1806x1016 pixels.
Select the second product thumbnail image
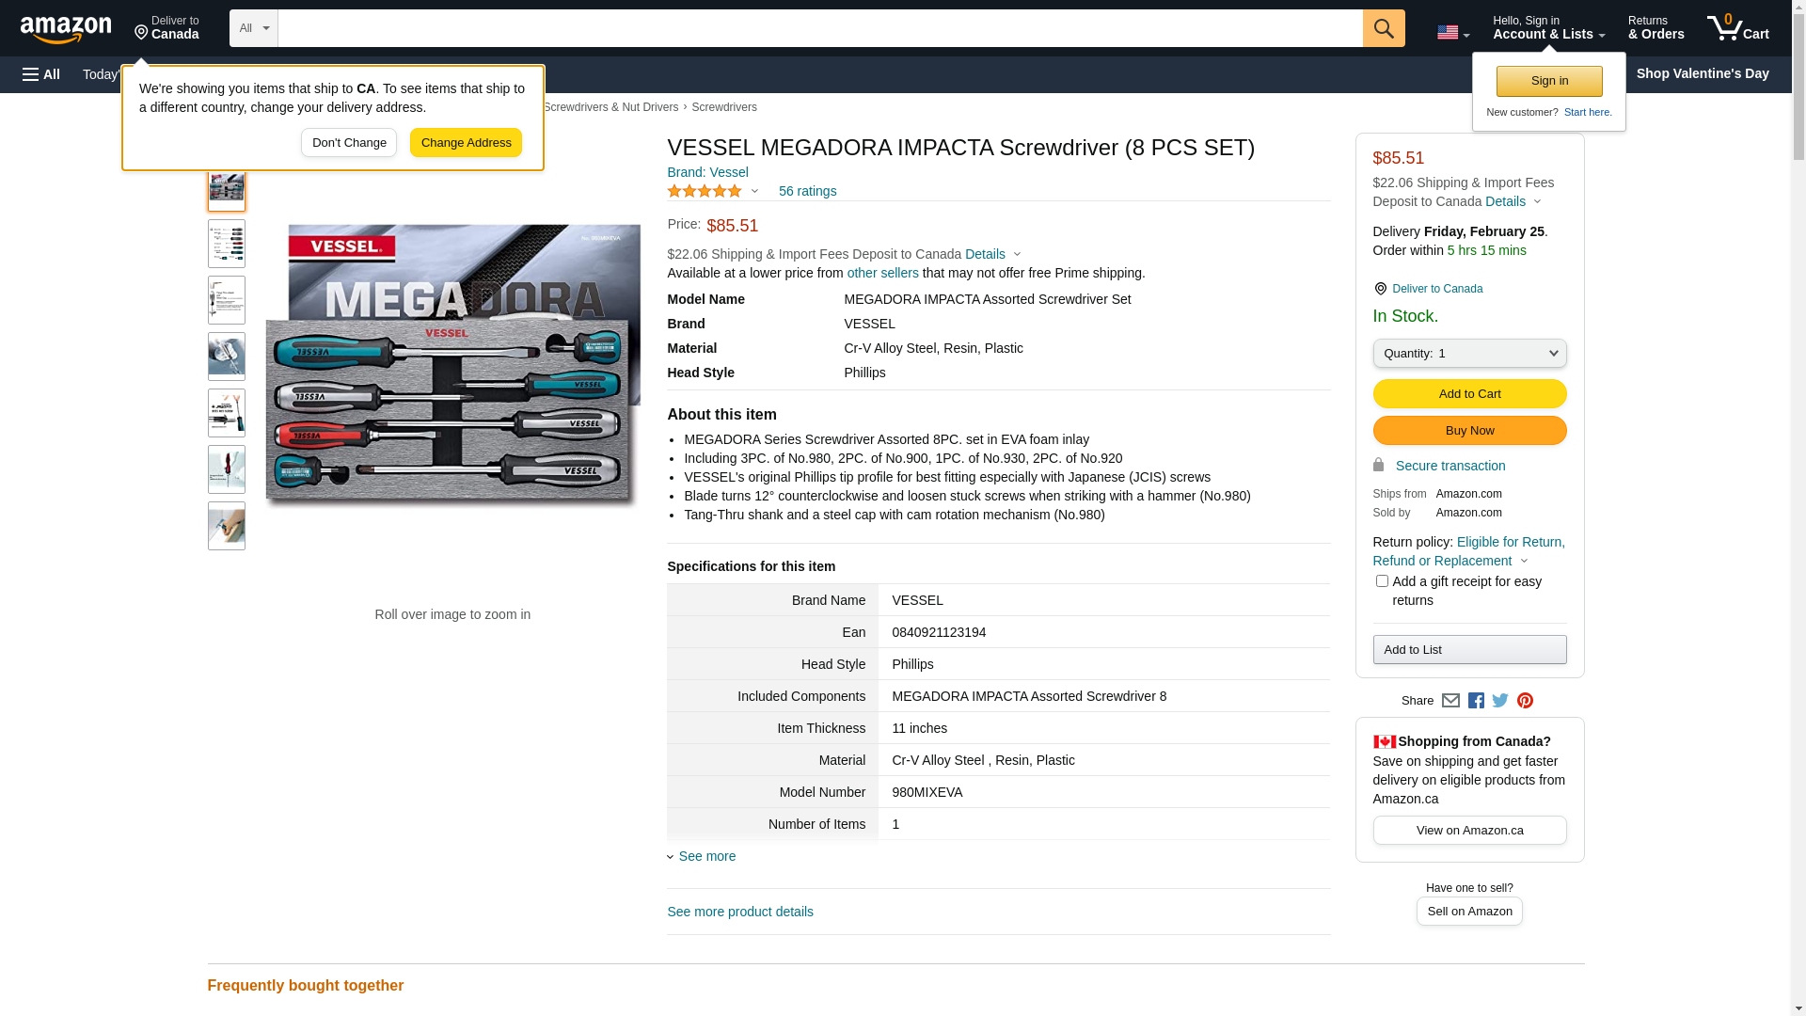[x=227, y=244]
